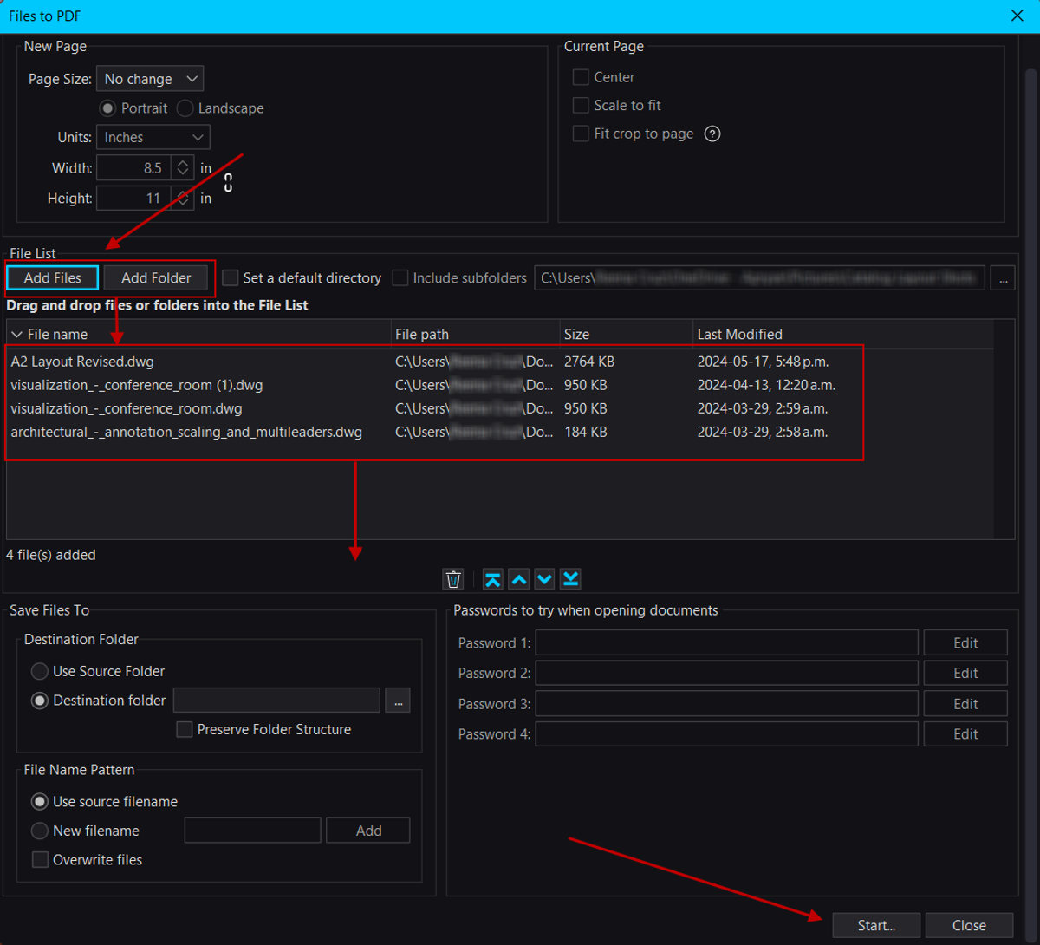This screenshot has height=945, width=1040.
Task: Delete selected file using the trash icon
Action: 452,579
